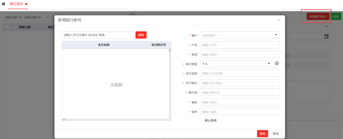Clear the 账户类型 selection with the circle-X icon

pyautogui.click(x=277, y=64)
